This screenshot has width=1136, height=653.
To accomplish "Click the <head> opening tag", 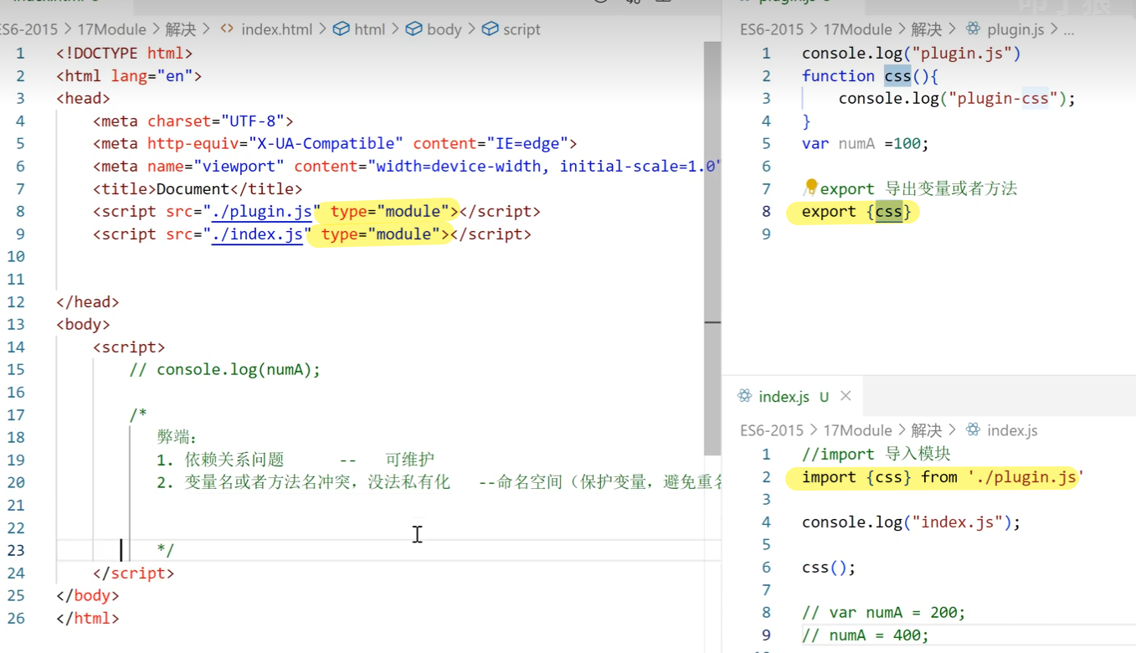I will [83, 98].
